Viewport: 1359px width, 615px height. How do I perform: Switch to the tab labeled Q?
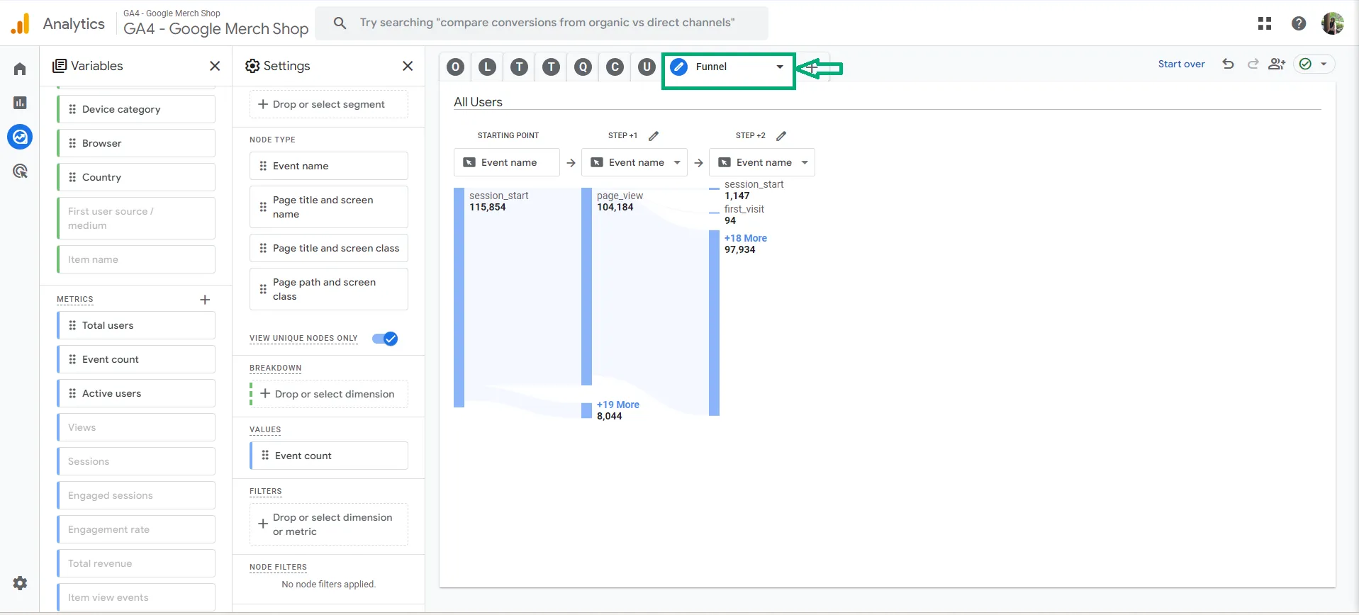click(583, 67)
